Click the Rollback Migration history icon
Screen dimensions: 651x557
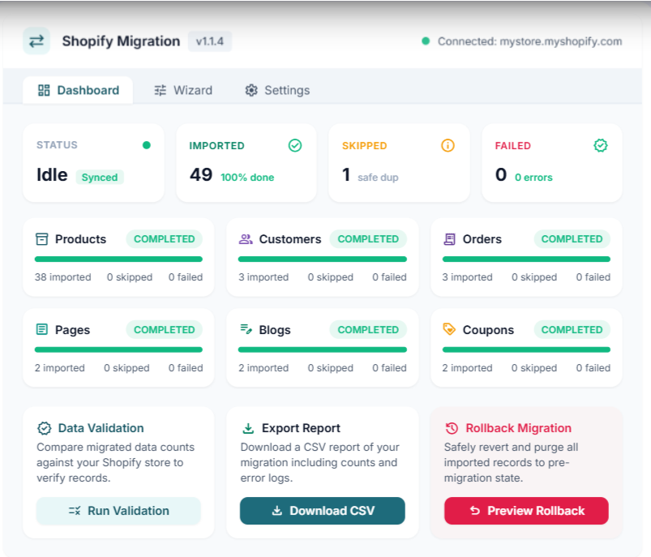[x=452, y=428]
